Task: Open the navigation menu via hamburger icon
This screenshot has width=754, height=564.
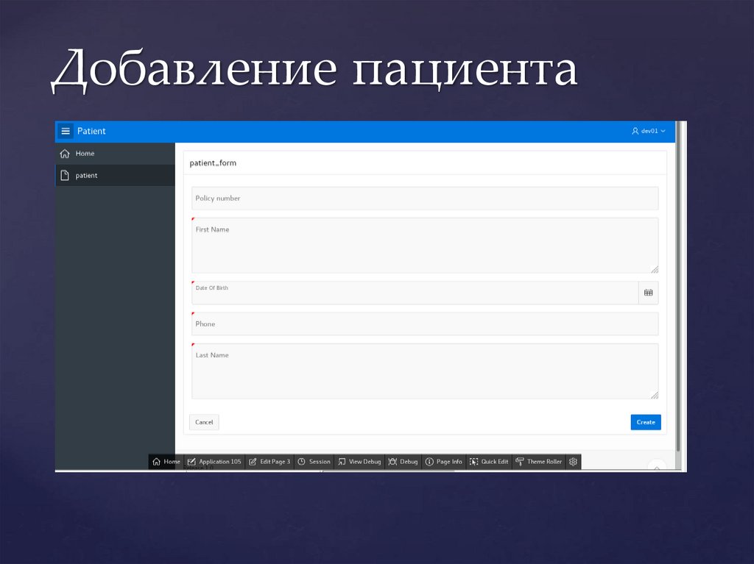Action: 67,131
